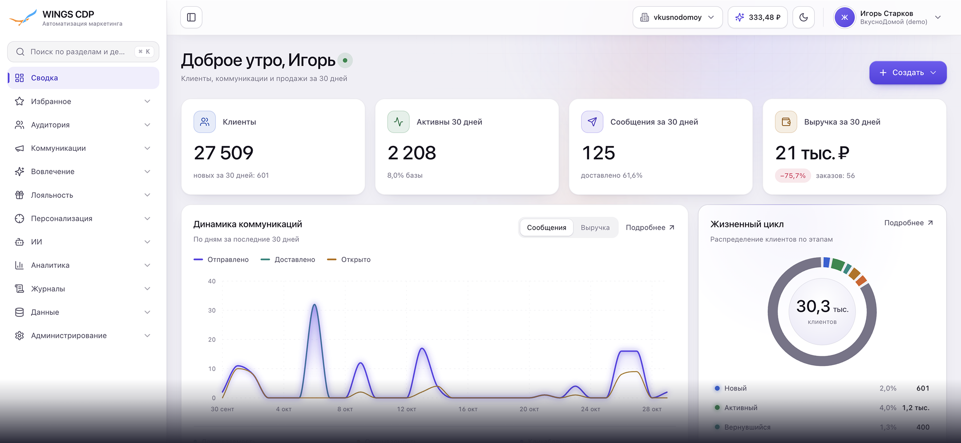Click the lifecycle donut chart center 30,3 тыс.
961x443 pixels.
point(822,312)
